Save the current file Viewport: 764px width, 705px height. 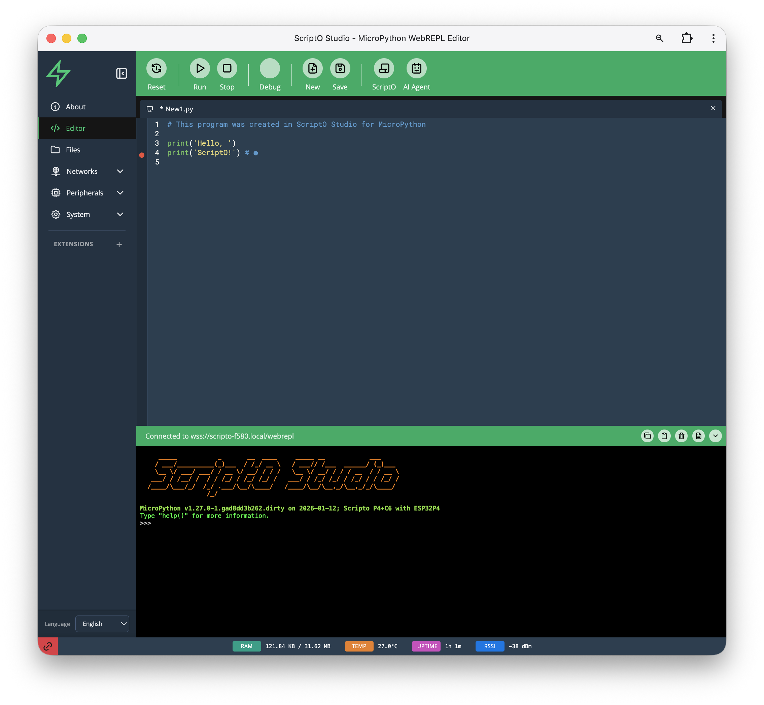[340, 69]
